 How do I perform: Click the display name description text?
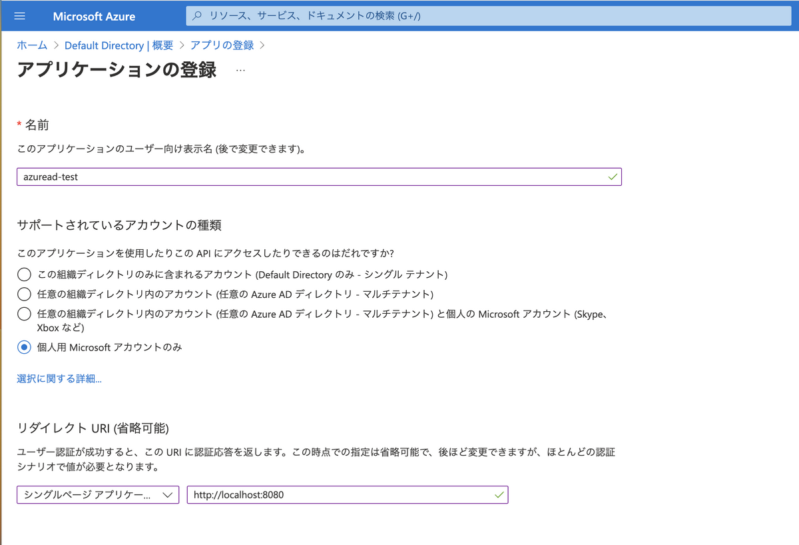click(162, 150)
